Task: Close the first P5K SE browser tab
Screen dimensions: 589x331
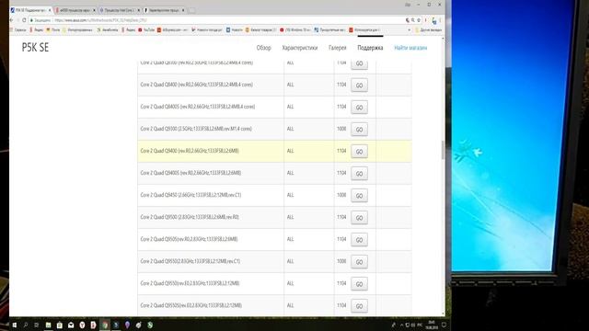Action: coord(49,10)
